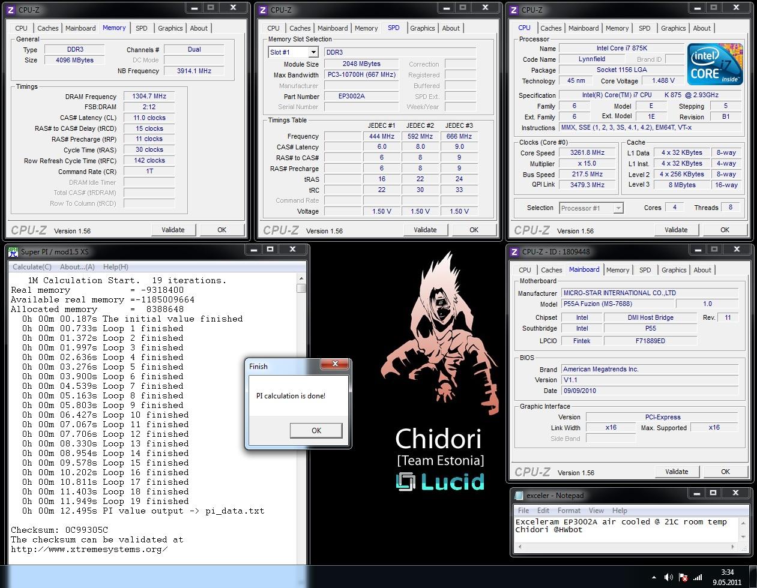The width and height of the screenshot is (757, 588).
Task: Click OK in the Finish dialog
Action: pos(316,430)
